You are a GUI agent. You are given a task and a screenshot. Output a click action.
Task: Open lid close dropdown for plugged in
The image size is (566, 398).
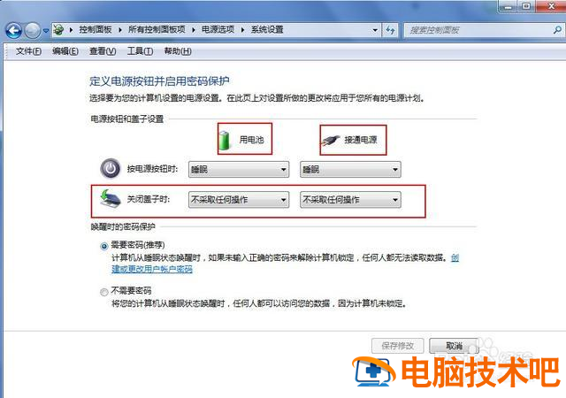tap(350, 199)
